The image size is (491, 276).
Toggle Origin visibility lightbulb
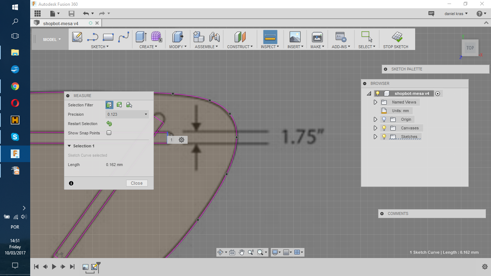coord(384,119)
